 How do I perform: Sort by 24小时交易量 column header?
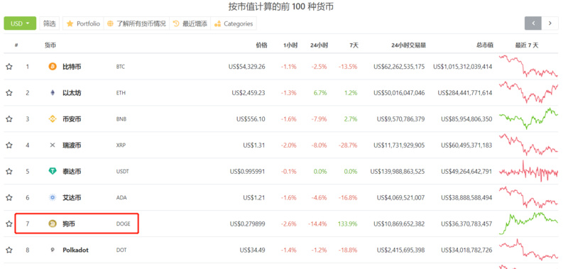pyautogui.click(x=409, y=45)
